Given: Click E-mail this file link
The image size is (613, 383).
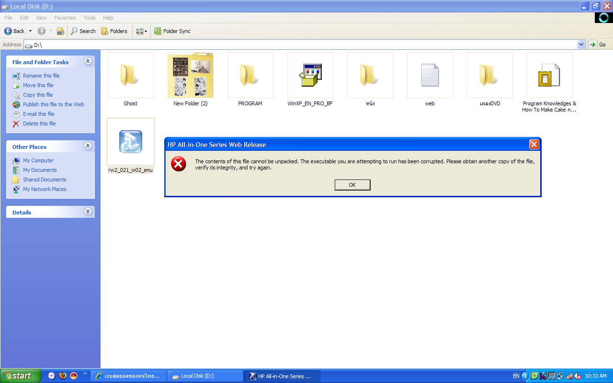Looking at the screenshot, I should click(39, 114).
